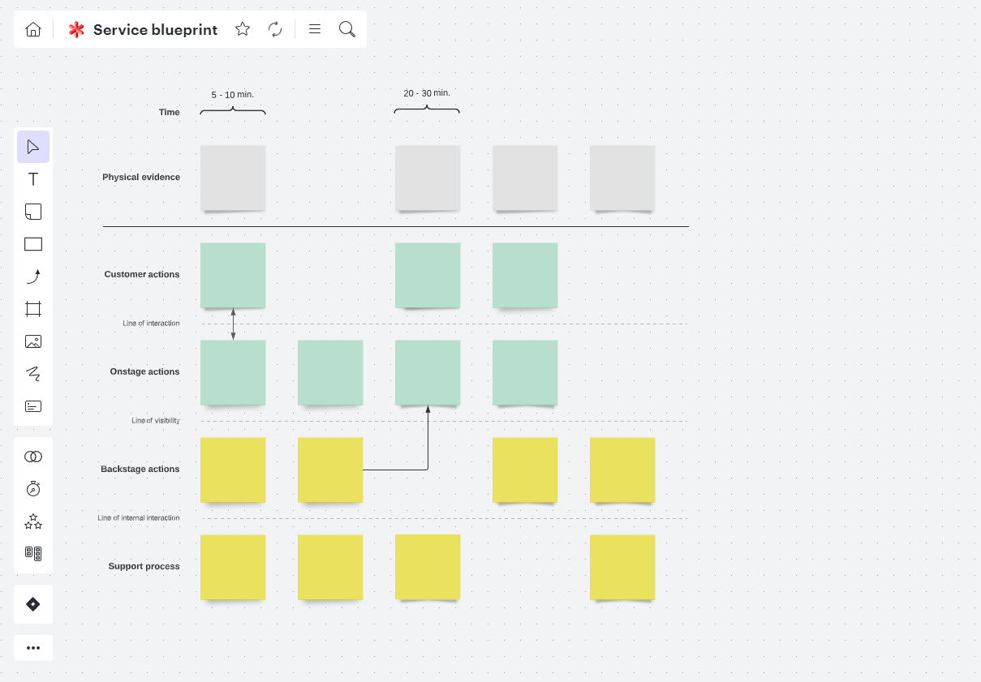Image resolution: width=981 pixels, height=682 pixels.
Task: Open the templates panel icon
Action: tap(32, 552)
